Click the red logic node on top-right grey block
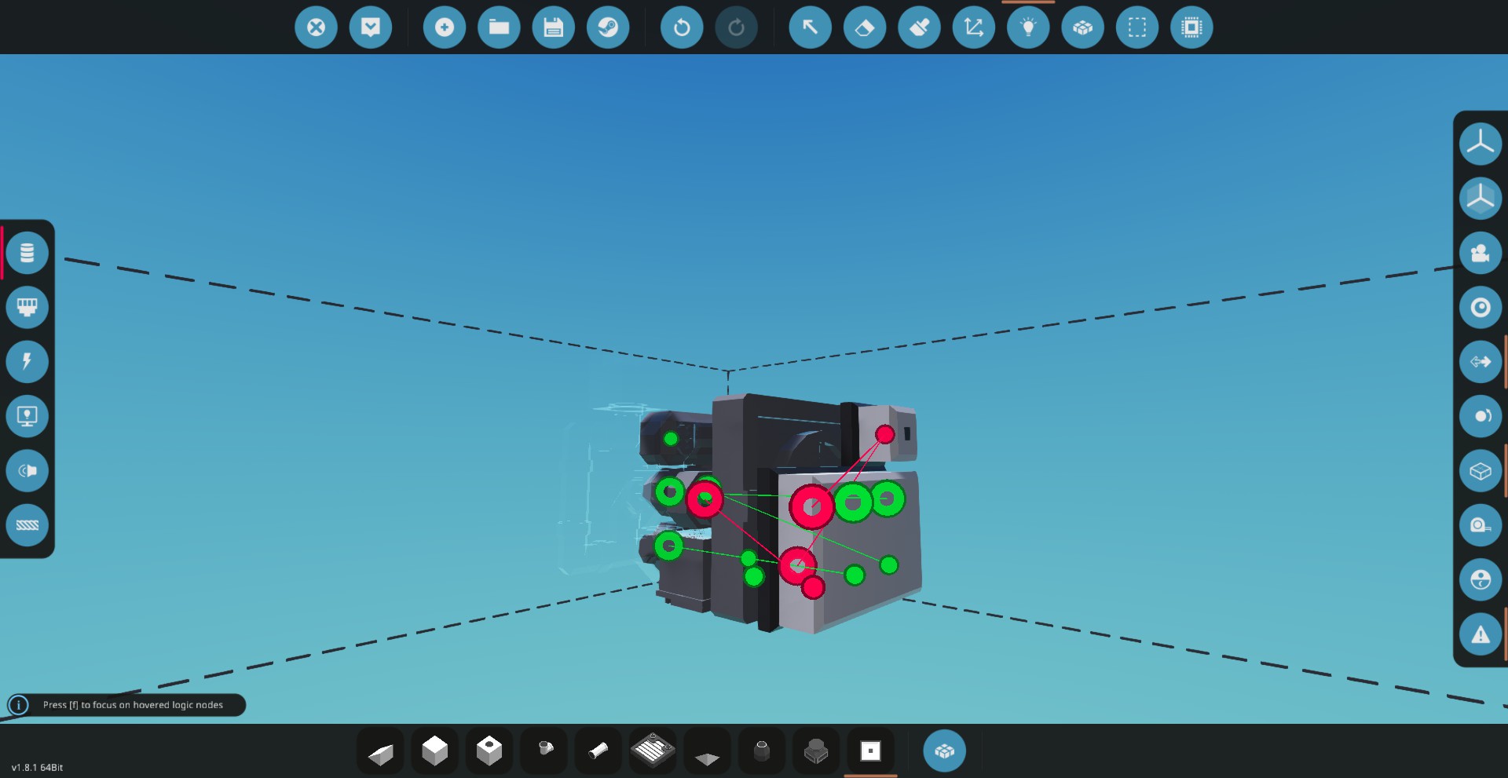 (885, 434)
